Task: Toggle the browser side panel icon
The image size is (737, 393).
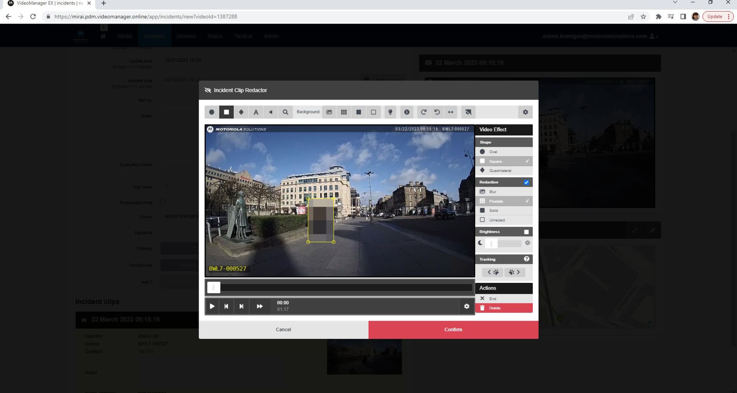Action: (683, 17)
